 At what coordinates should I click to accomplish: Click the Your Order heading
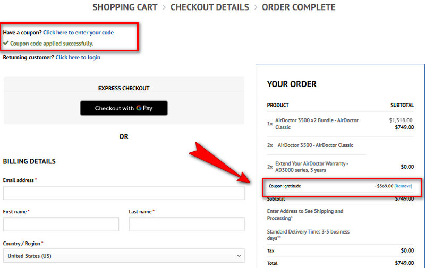coord(292,84)
